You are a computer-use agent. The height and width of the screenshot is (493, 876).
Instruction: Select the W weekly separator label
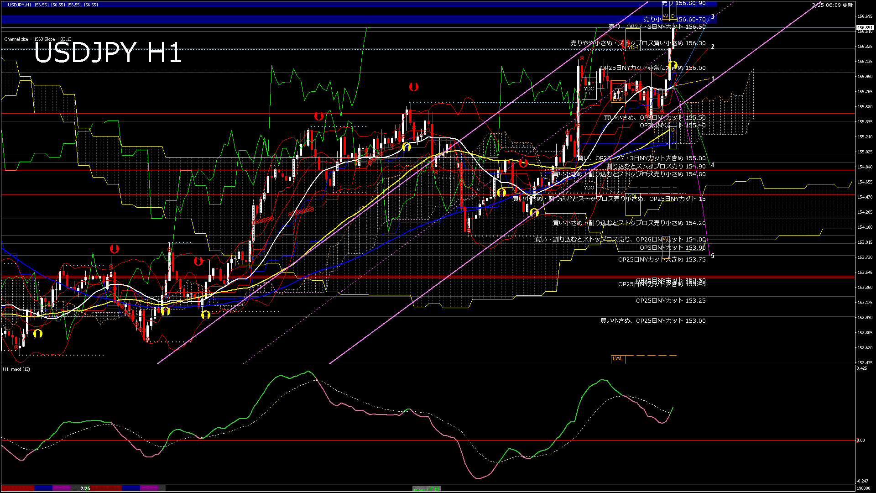coord(666,16)
